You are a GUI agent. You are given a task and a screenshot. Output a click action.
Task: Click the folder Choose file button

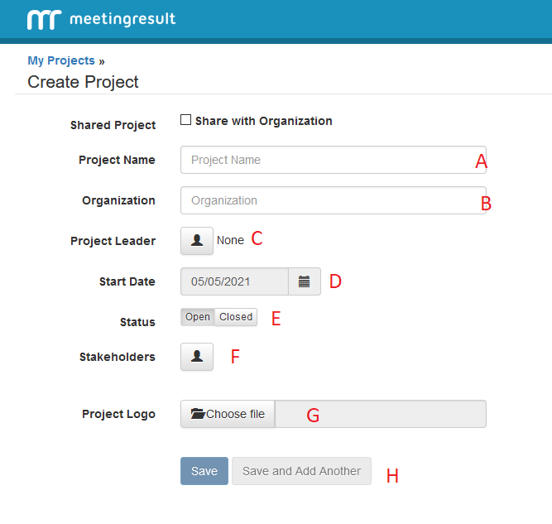tap(228, 414)
